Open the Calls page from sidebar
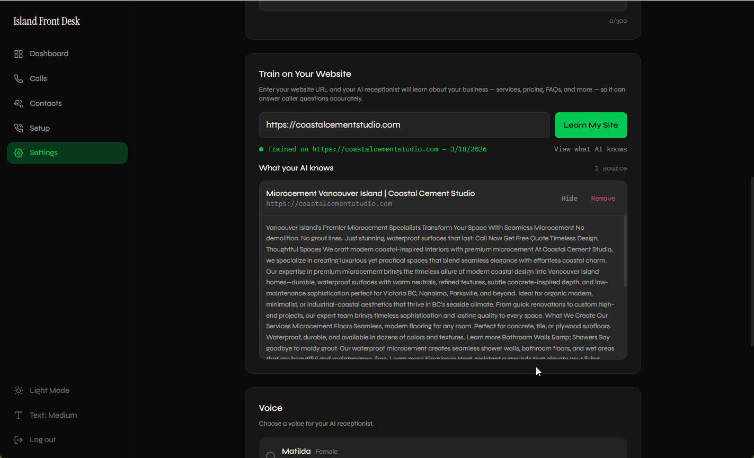 (38, 78)
